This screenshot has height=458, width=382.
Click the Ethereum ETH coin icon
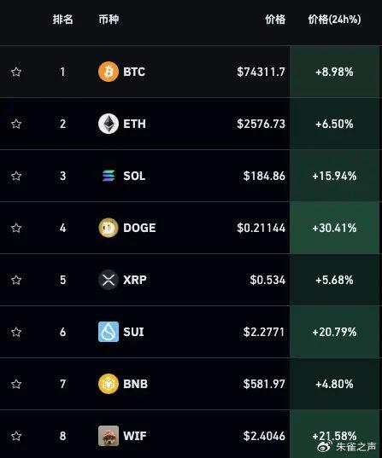(109, 124)
